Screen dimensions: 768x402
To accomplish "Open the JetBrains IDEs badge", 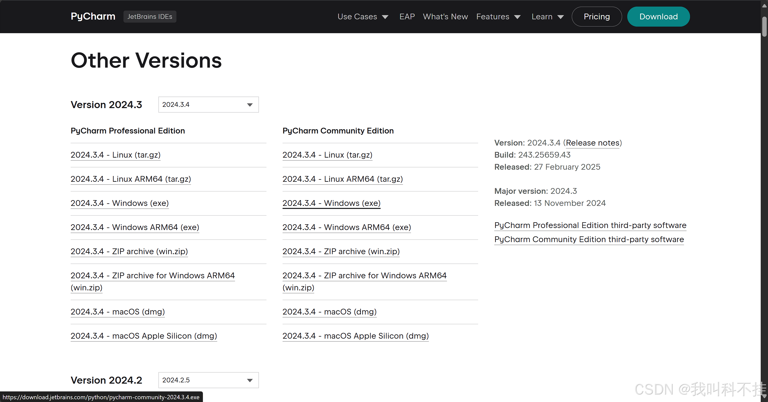I will tap(150, 17).
